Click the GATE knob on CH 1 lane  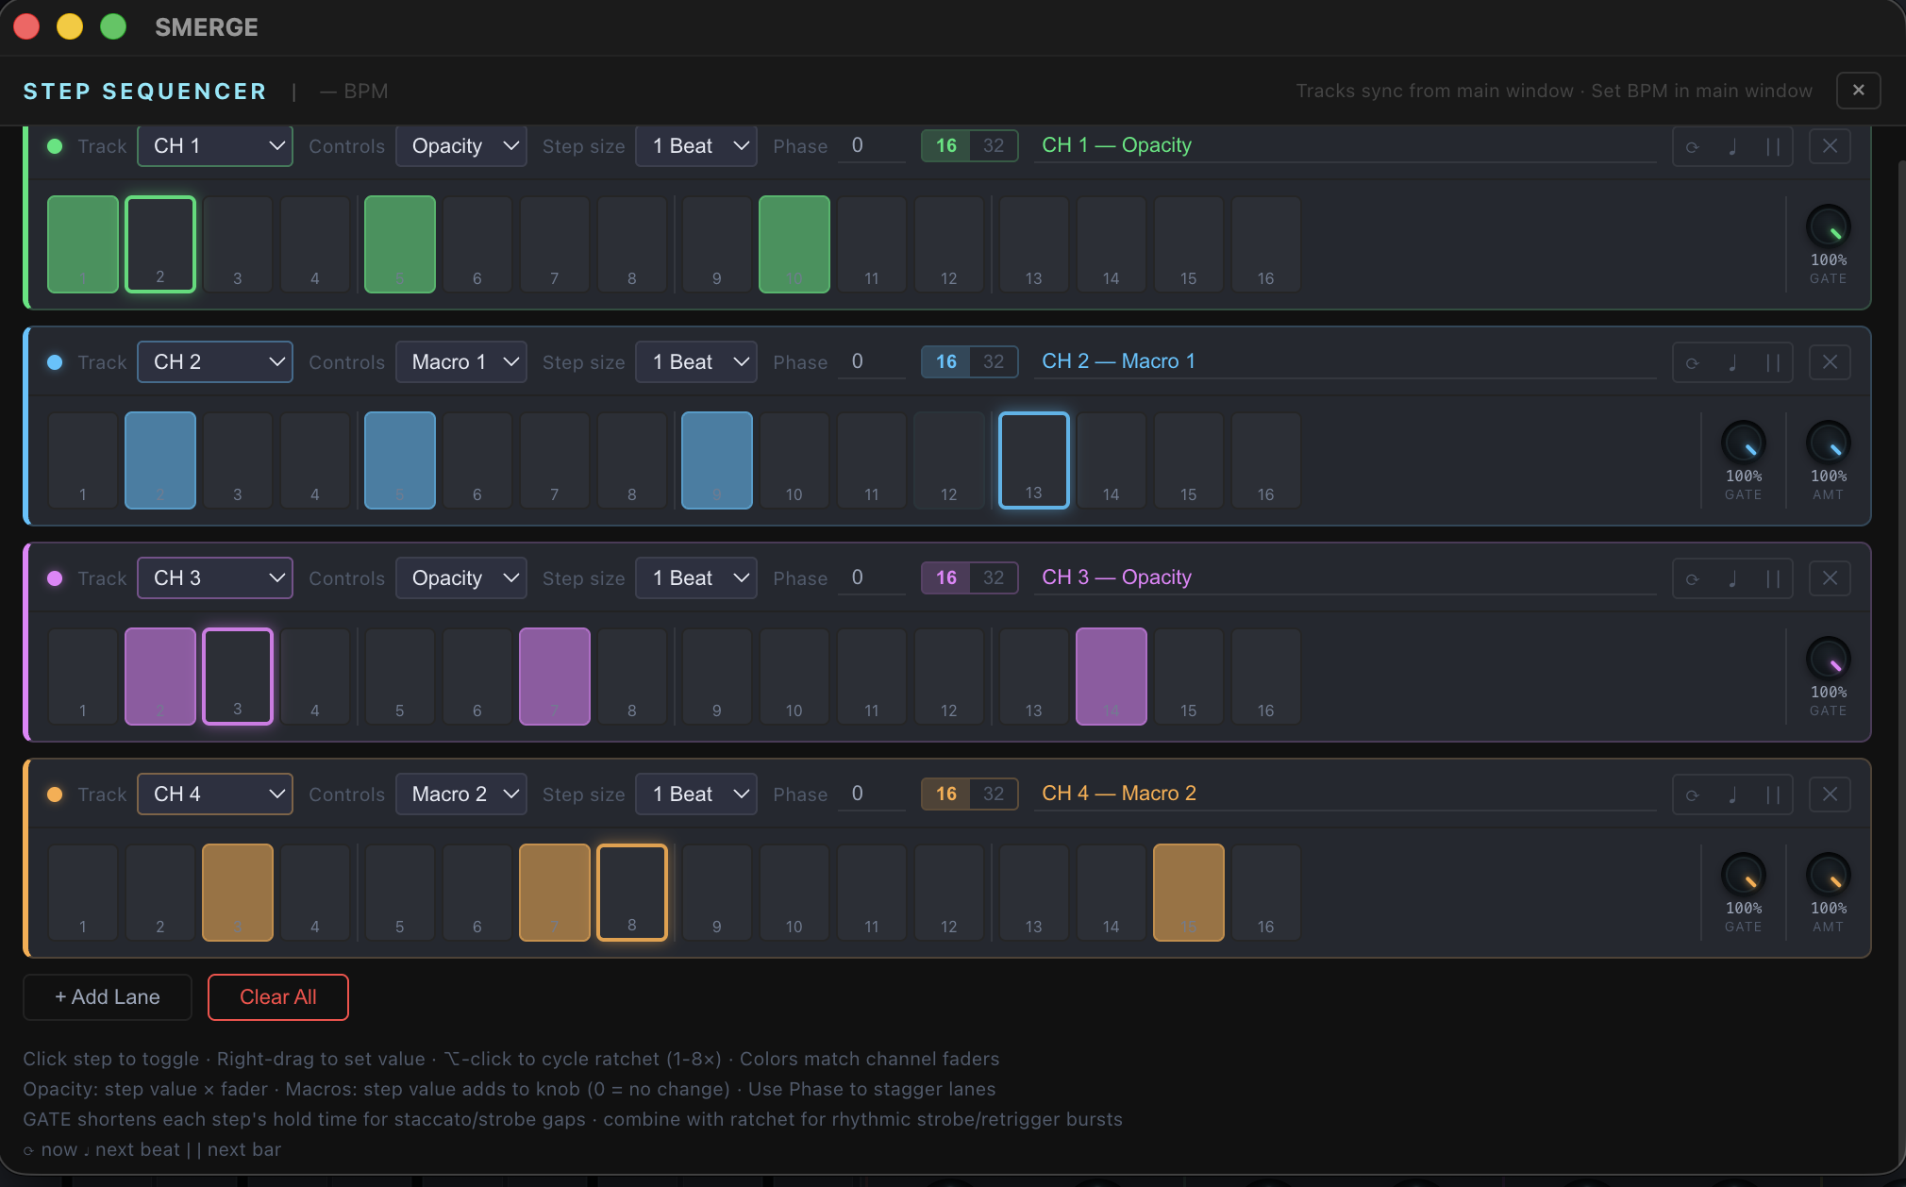1829,226
